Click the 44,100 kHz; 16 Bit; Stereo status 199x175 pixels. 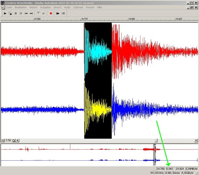point(165,173)
